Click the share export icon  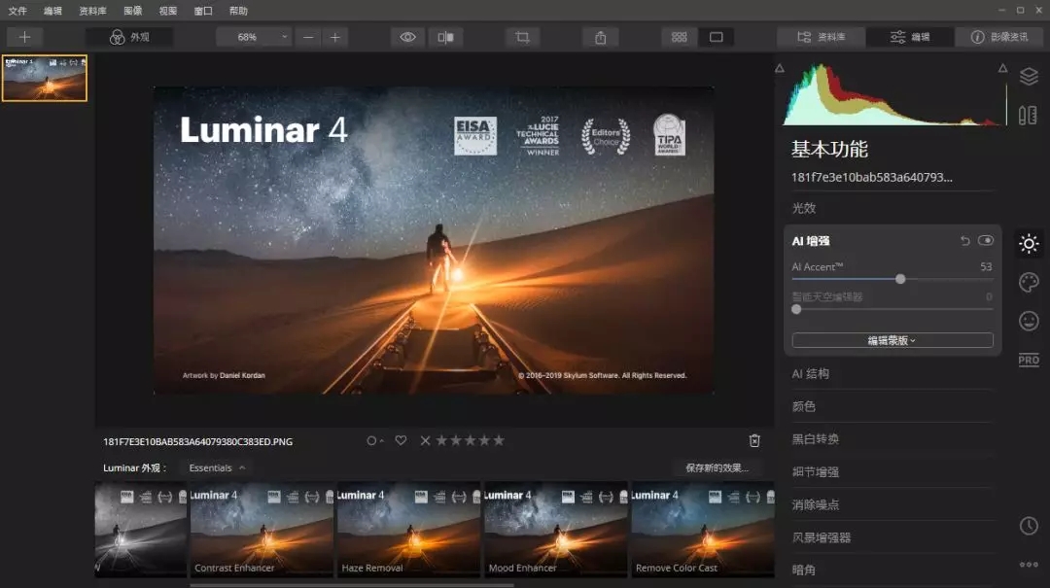pyautogui.click(x=601, y=38)
